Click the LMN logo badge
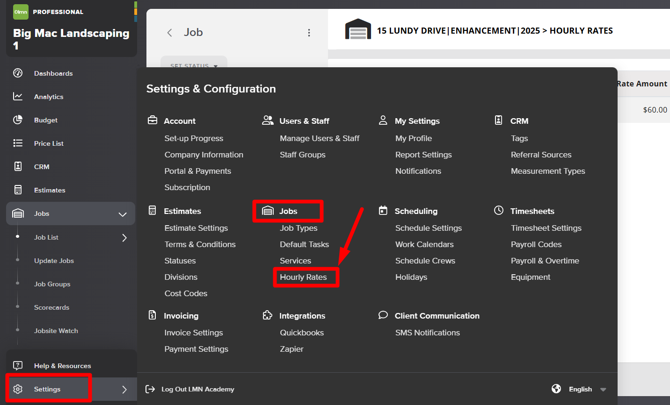670x405 pixels. [21, 12]
